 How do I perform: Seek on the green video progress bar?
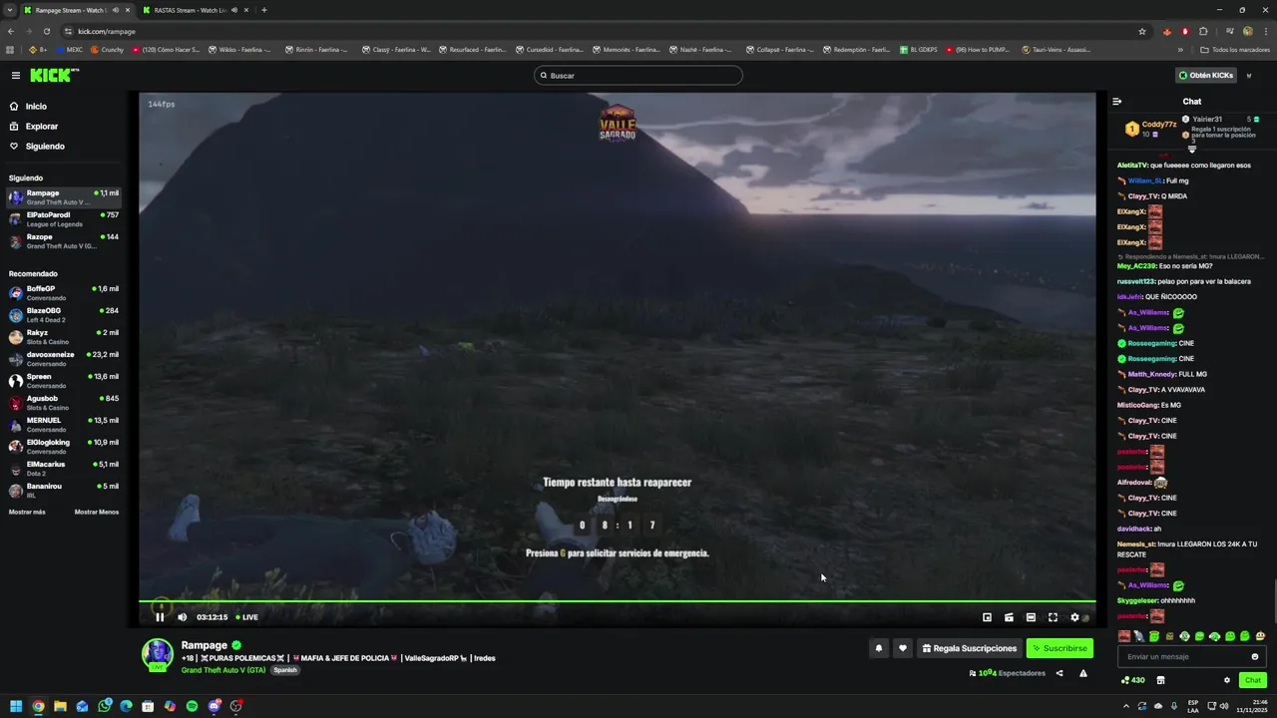click(617, 601)
